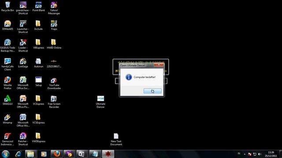282x158 pixels.
Task: Open the Windows Start menu
Action: (5, 154)
